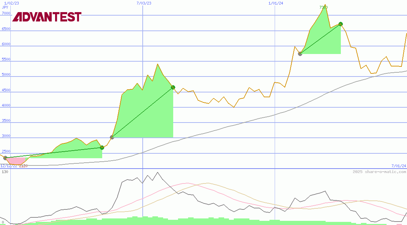The image size is (407, 225).
Task: Click the green endpoint marker near 6700
Action: pyautogui.click(x=340, y=24)
